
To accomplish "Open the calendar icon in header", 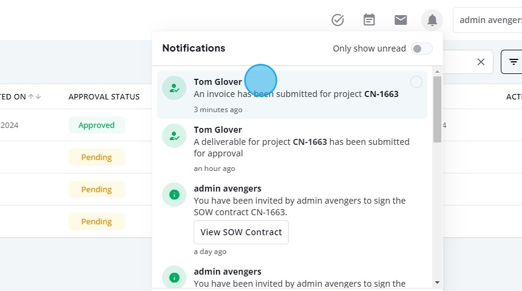I will 369,20.
